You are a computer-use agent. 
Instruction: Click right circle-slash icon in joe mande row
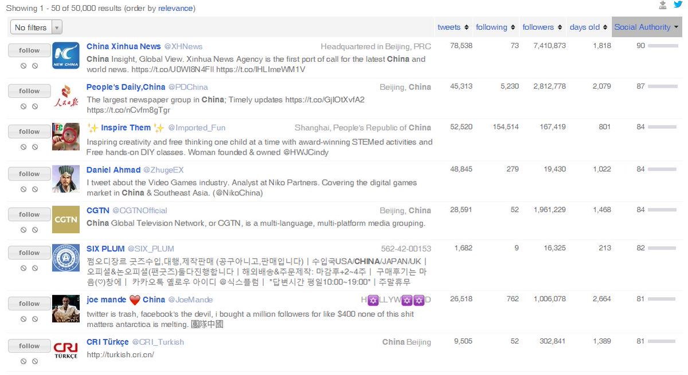point(35,319)
